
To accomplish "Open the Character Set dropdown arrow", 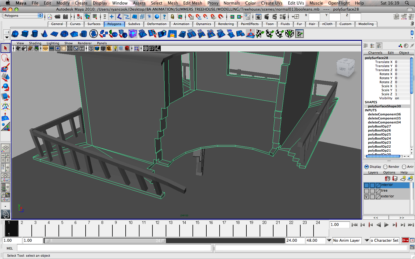I will 367,240.
